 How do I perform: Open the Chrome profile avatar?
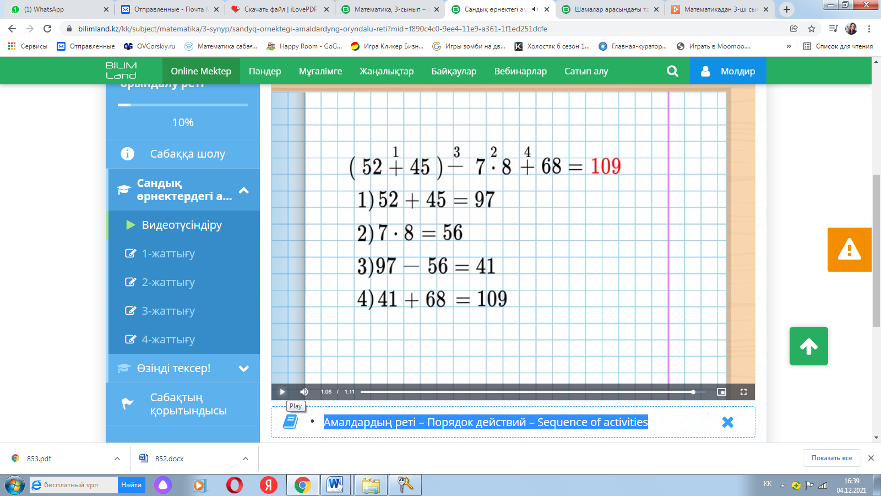[x=851, y=29]
